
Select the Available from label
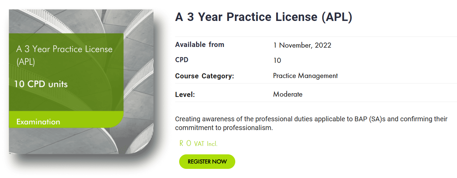click(x=199, y=45)
